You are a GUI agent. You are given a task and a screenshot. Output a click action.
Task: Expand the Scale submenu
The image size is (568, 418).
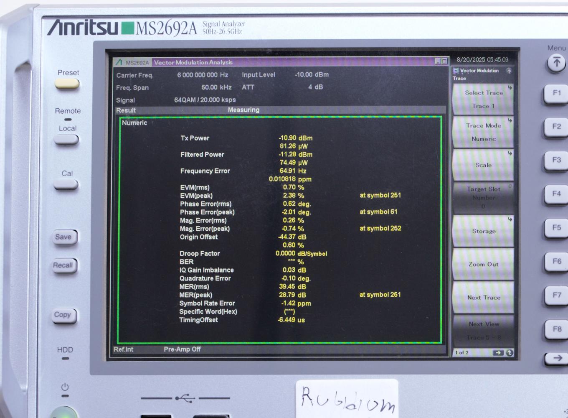coord(483,165)
